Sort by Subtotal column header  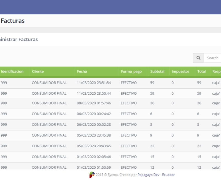pyautogui.click(x=157, y=71)
